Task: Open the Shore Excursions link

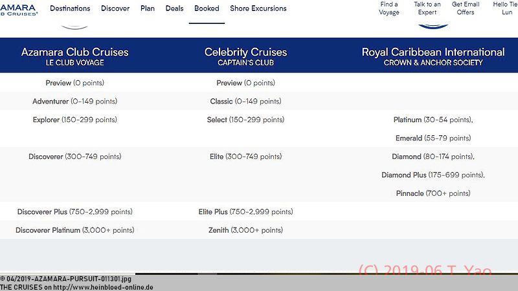Action: [258, 8]
